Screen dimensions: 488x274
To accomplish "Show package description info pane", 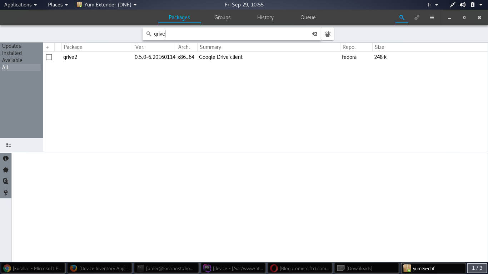I will coord(6,158).
